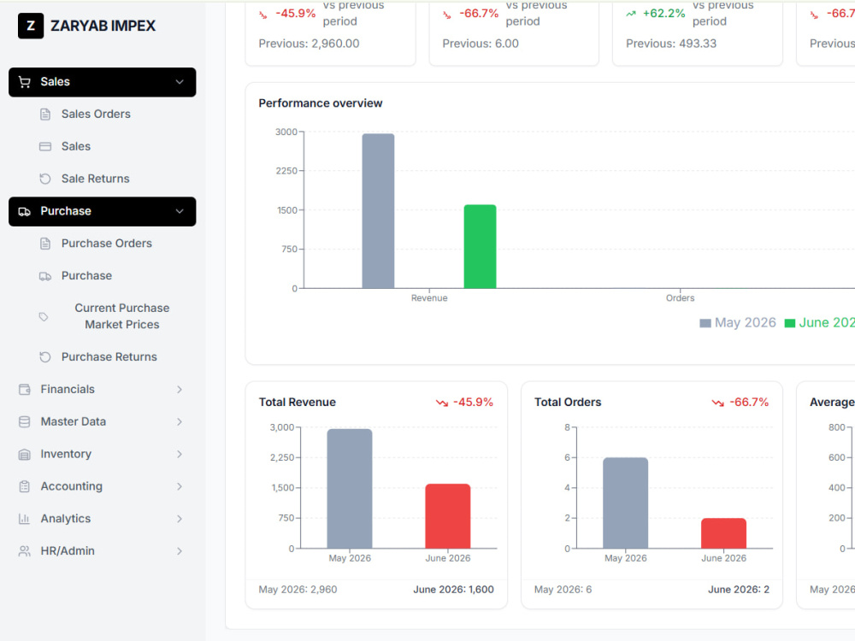This screenshot has height=641, width=855.
Task: Click the Zaryab Impex Z logo
Action: coord(31,26)
